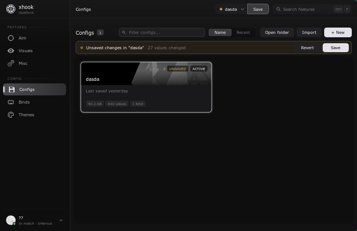Select the Misc gears icon
Image resolution: width=357 pixels, height=231 pixels.
11,63
